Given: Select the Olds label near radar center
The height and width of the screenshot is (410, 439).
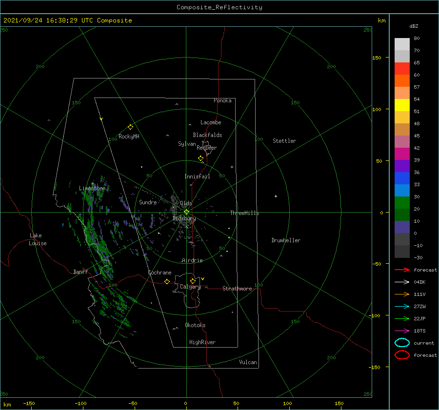Looking at the screenshot, I should pyautogui.click(x=186, y=203).
